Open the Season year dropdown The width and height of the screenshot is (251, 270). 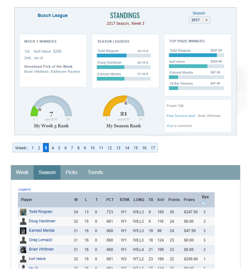pyautogui.click(x=199, y=20)
